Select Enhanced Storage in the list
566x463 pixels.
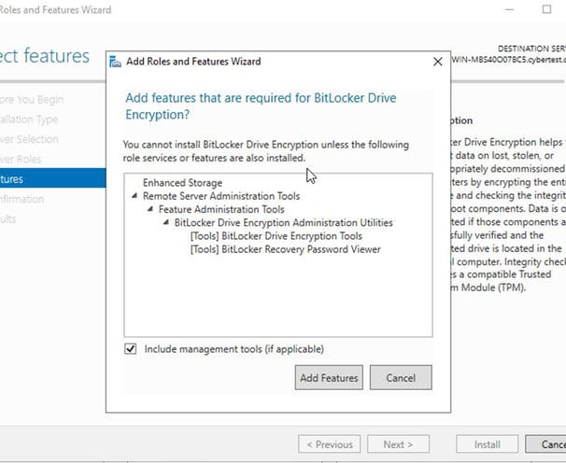[182, 183]
